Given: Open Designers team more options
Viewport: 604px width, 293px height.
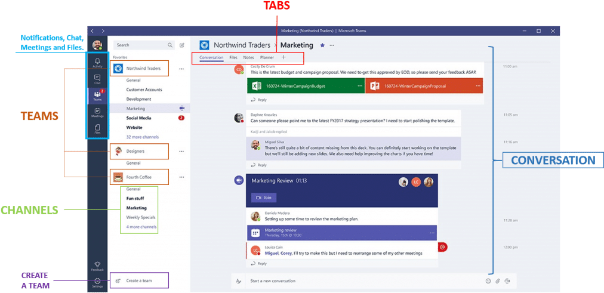Looking at the screenshot, I should [x=181, y=152].
